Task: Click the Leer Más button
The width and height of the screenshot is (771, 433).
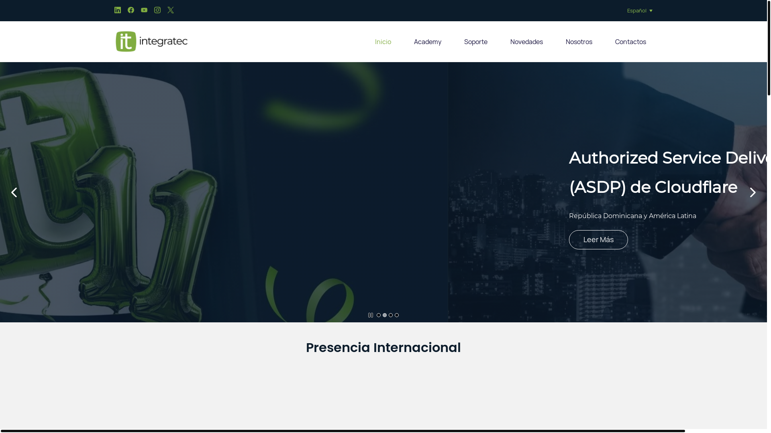Action: 598,240
